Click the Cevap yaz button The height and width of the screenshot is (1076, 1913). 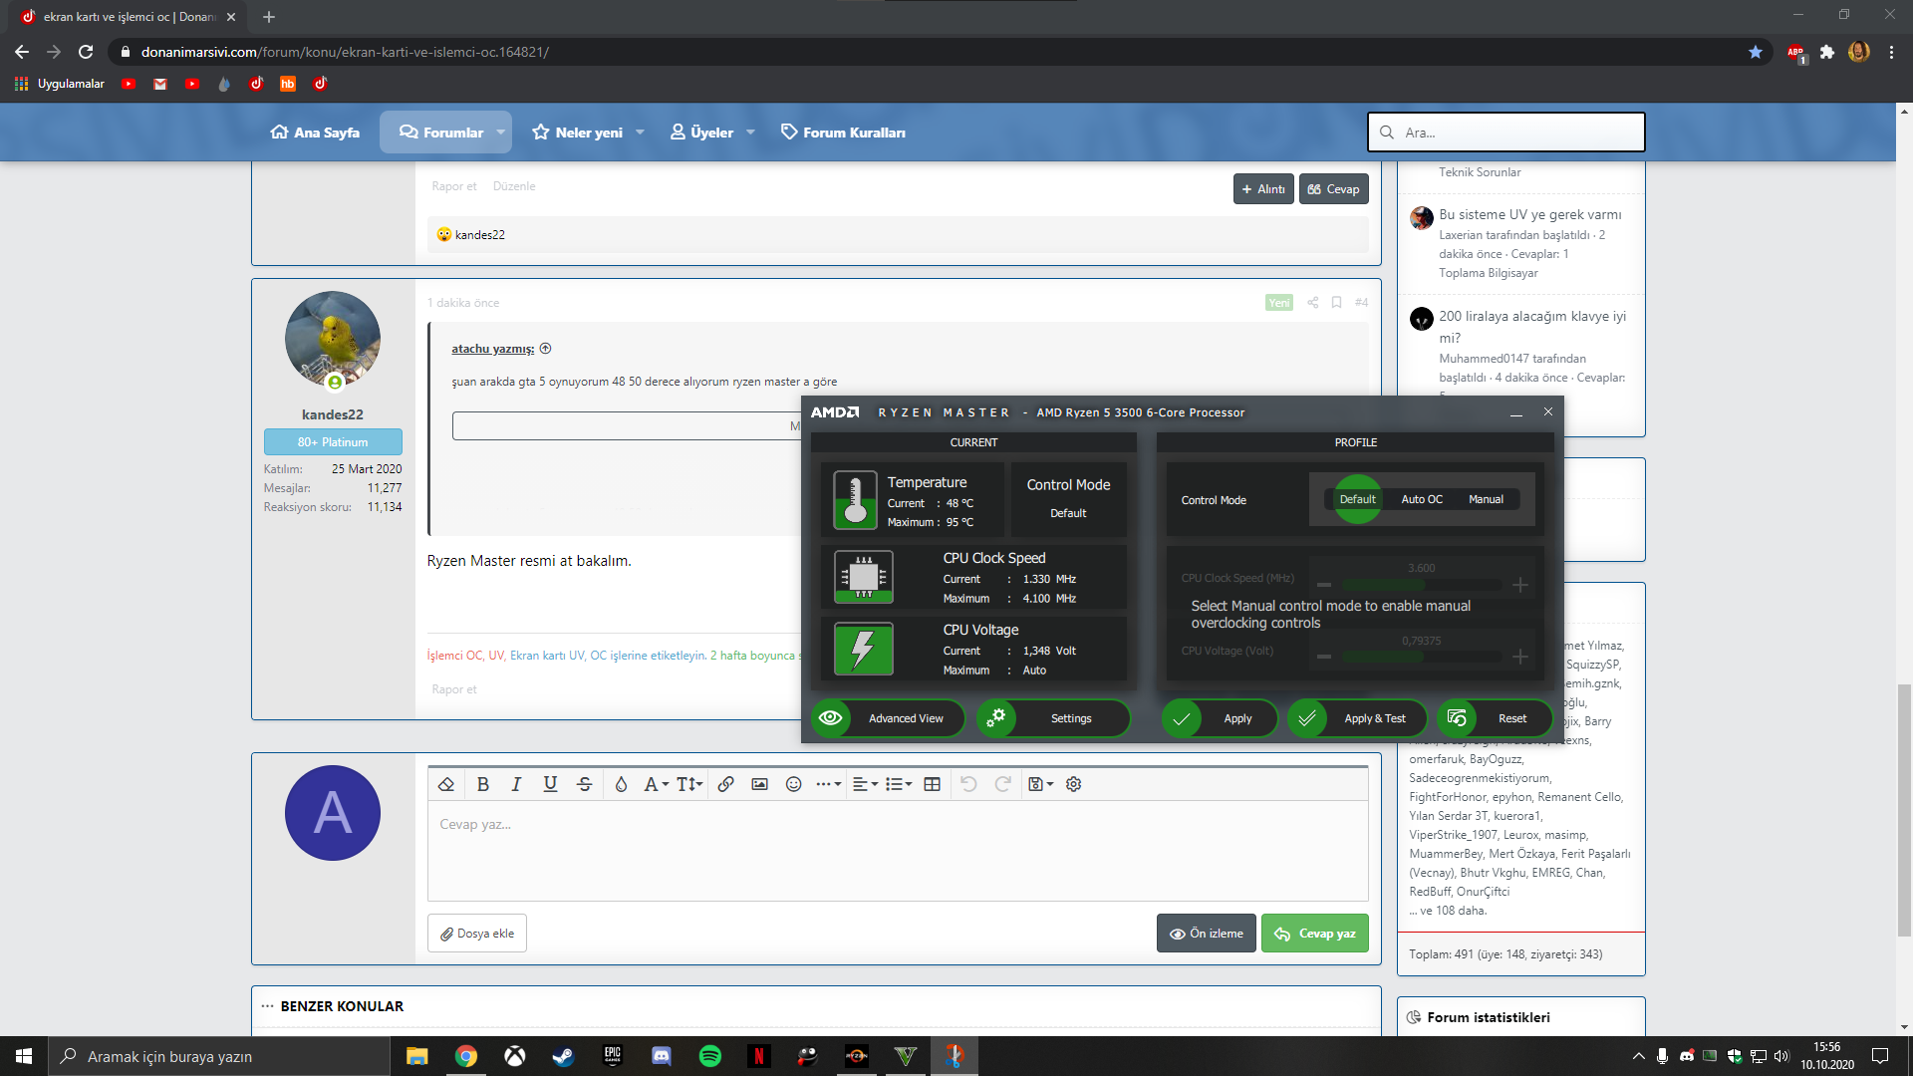(1314, 934)
